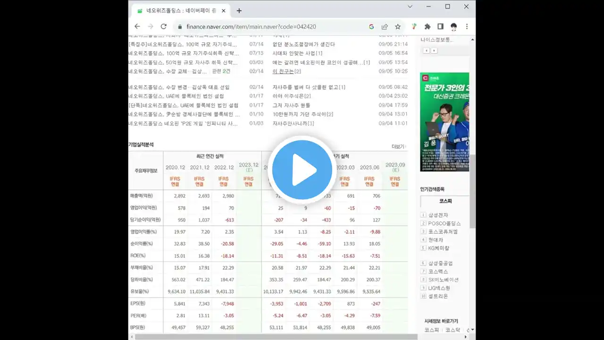Open the '그저 자사주 원툴' discussion post
Screen dimensions: 604x340
coord(292,105)
